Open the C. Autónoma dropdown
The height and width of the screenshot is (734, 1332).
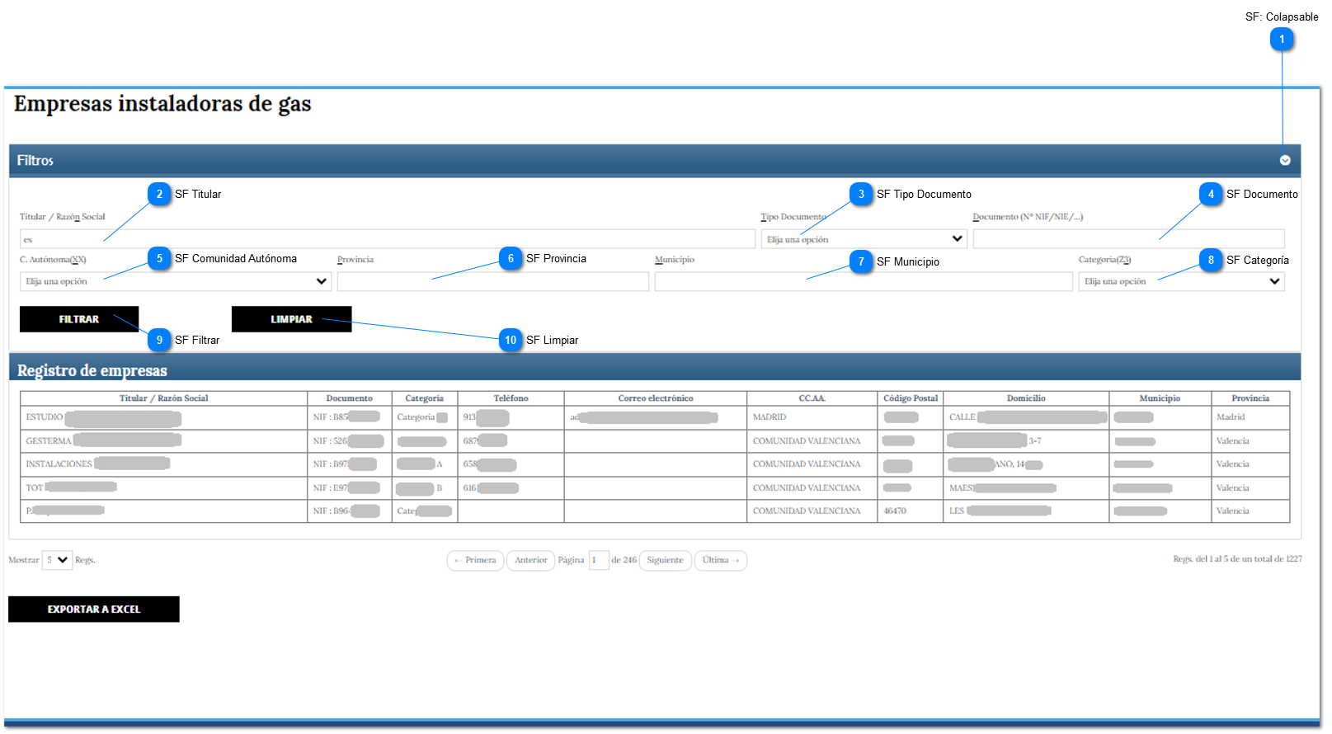pos(176,281)
